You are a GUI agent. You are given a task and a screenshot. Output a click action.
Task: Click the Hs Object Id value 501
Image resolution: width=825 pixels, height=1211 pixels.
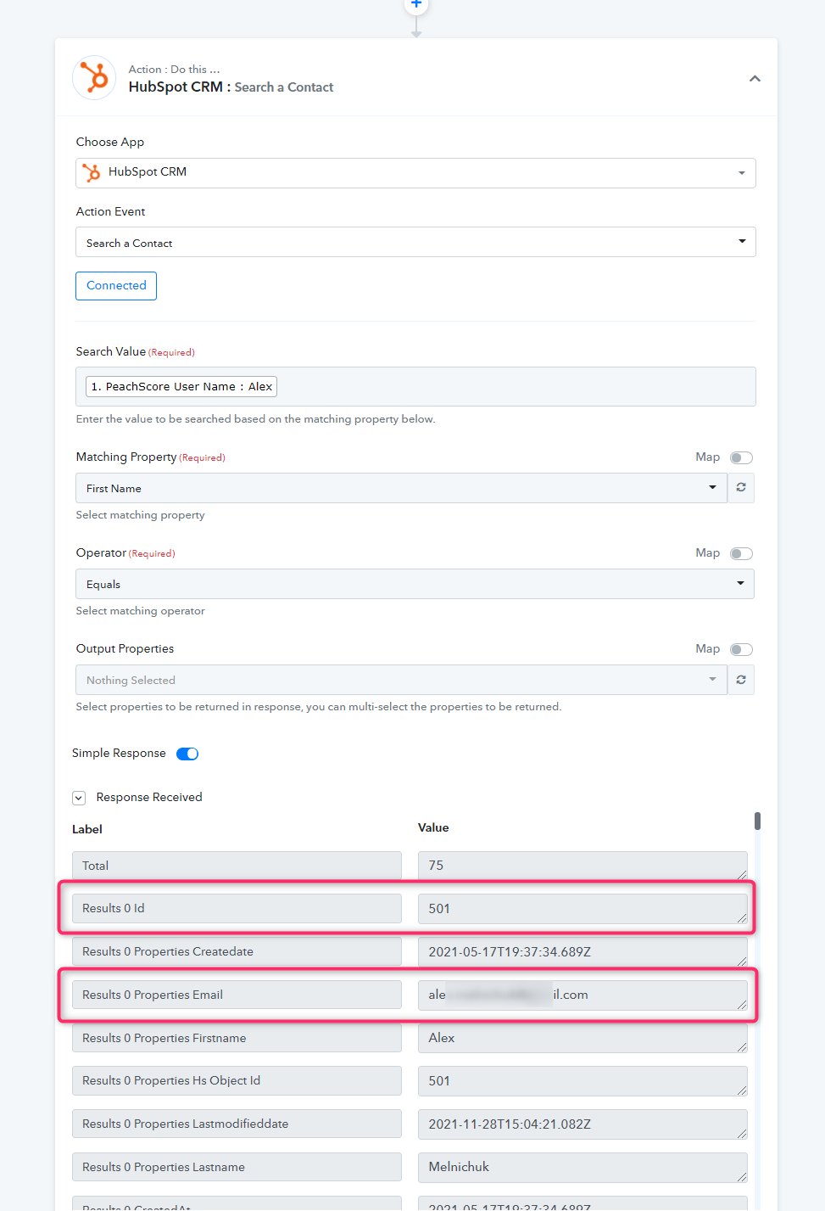coord(583,1081)
